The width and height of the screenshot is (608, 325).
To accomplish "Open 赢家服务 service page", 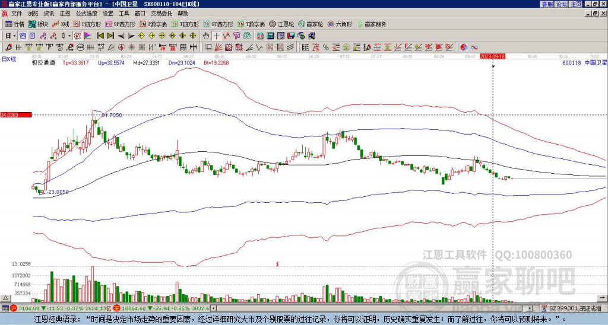I will [x=372, y=24].
